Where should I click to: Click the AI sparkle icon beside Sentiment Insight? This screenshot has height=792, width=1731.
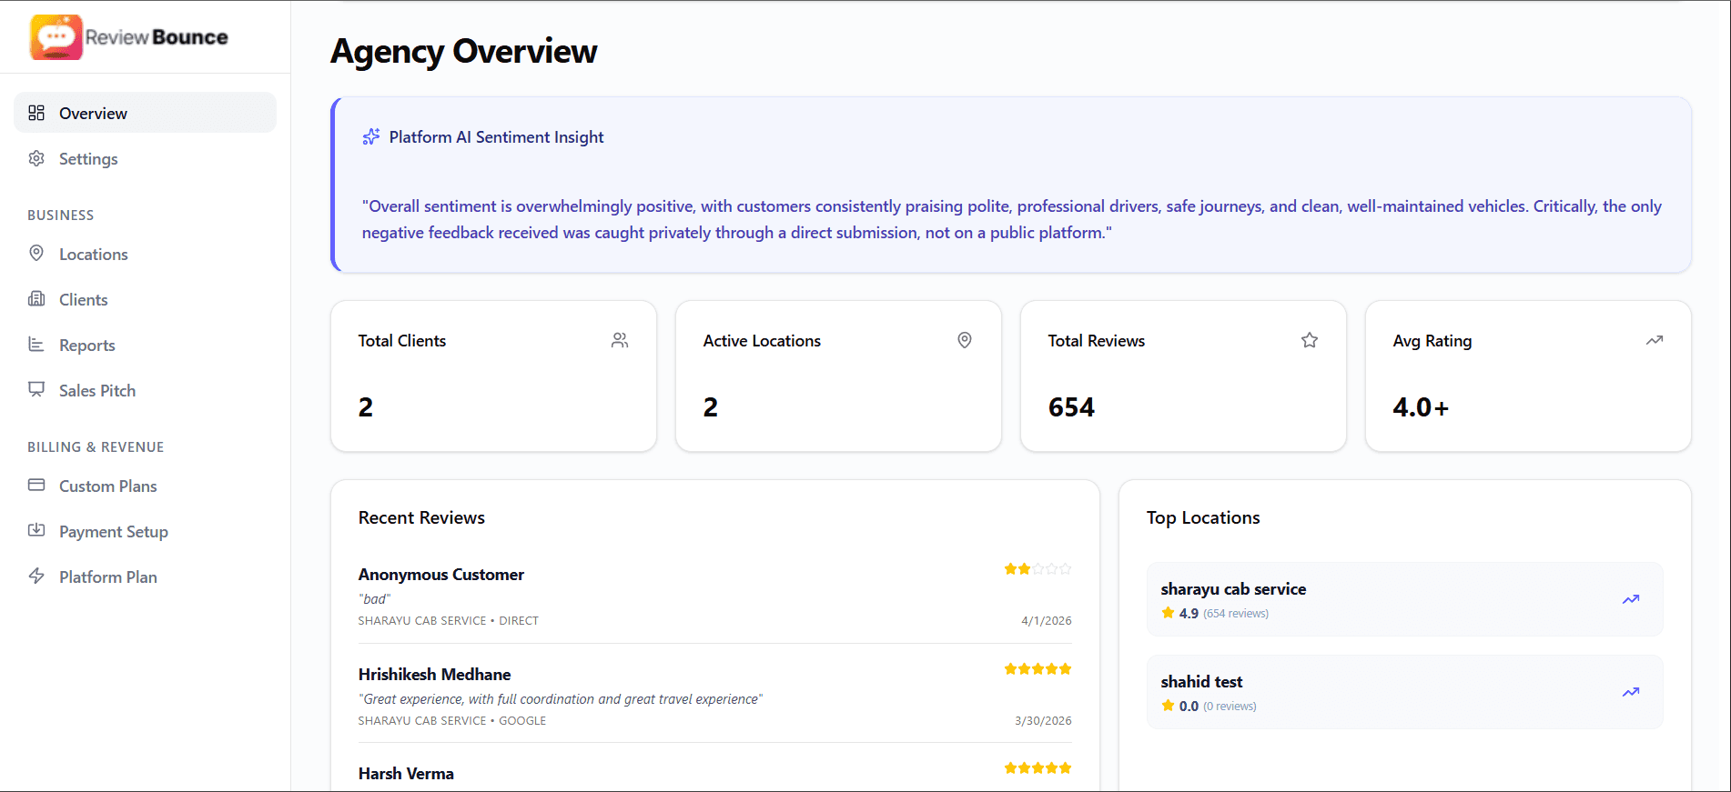[x=371, y=136]
